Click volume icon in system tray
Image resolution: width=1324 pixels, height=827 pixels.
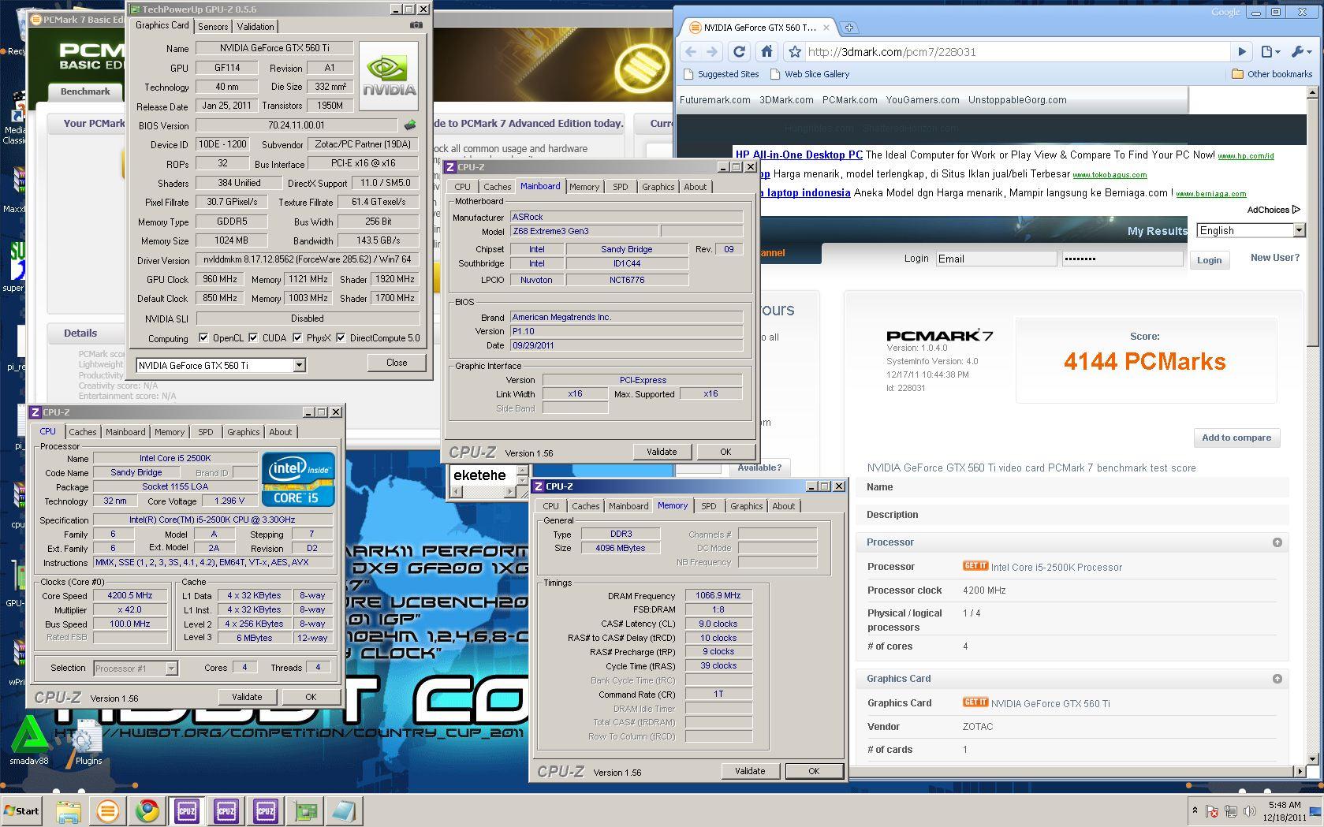point(1249,810)
